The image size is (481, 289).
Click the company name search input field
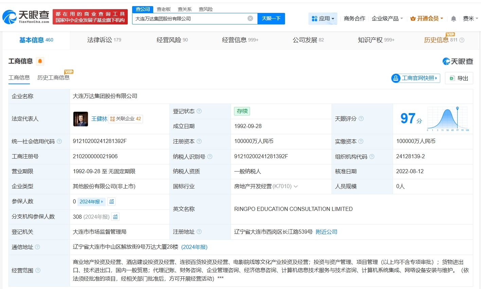point(190,19)
